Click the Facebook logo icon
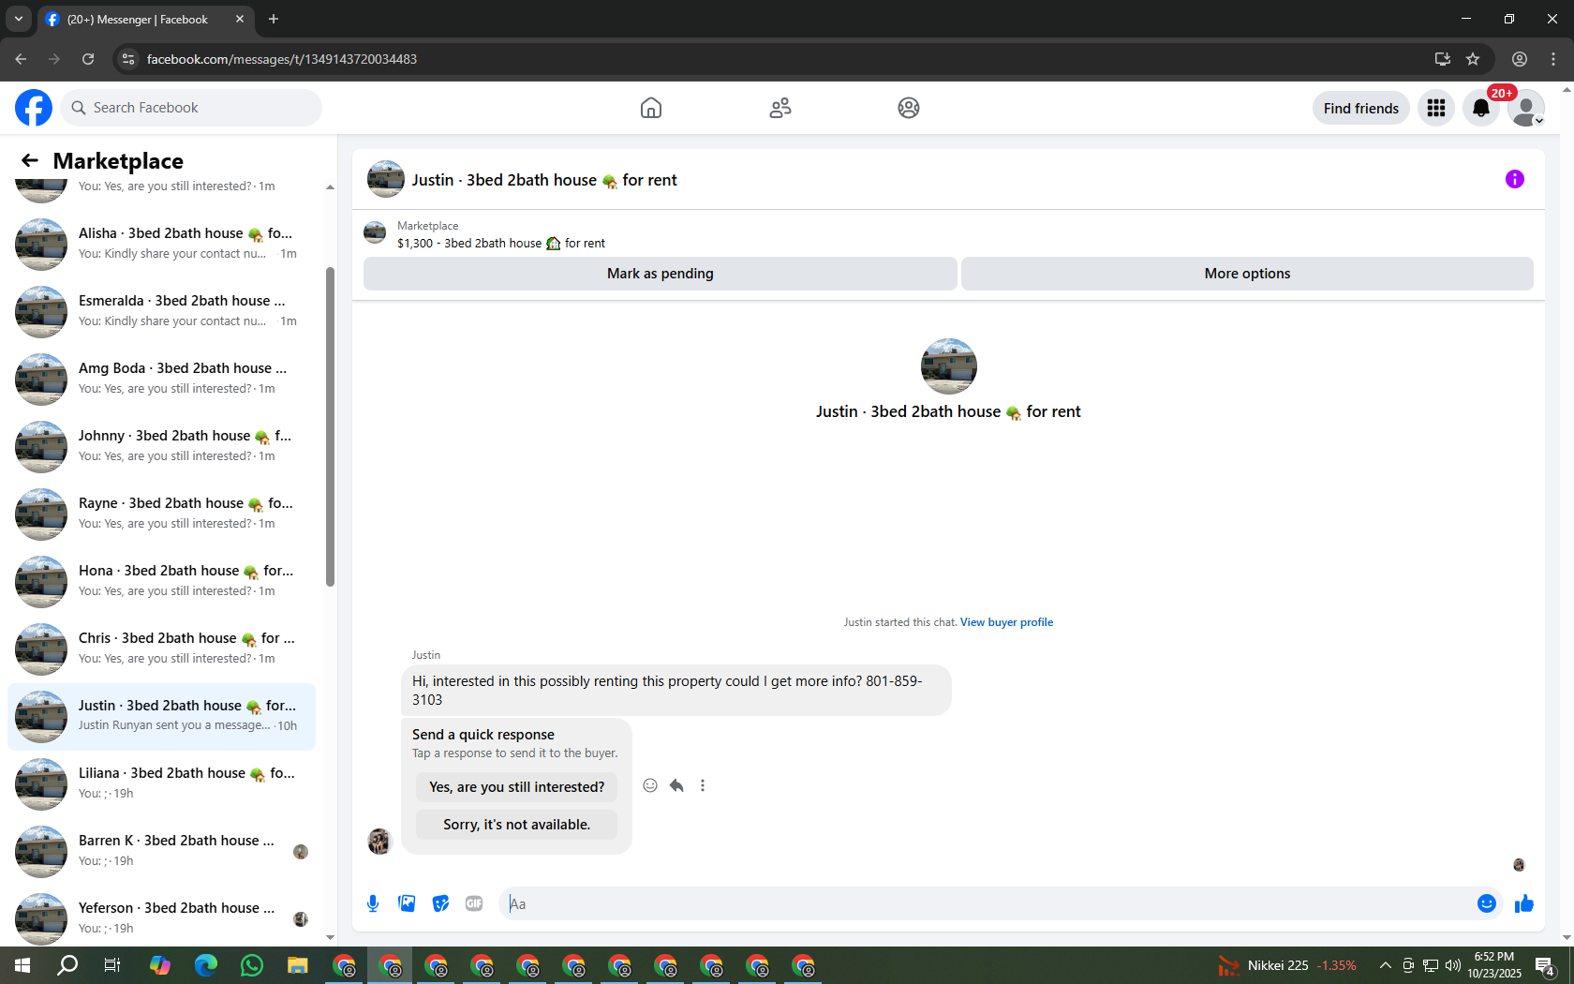Image resolution: width=1574 pixels, height=984 pixels. pyautogui.click(x=34, y=108)
